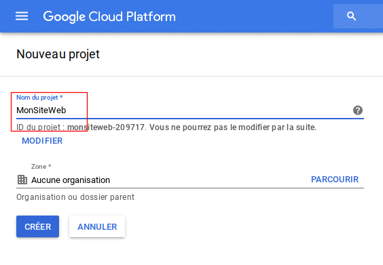This screenshot has height=265, width=383.
Task: Click the Google Cloud Platform logo
Action: point(109,16)
